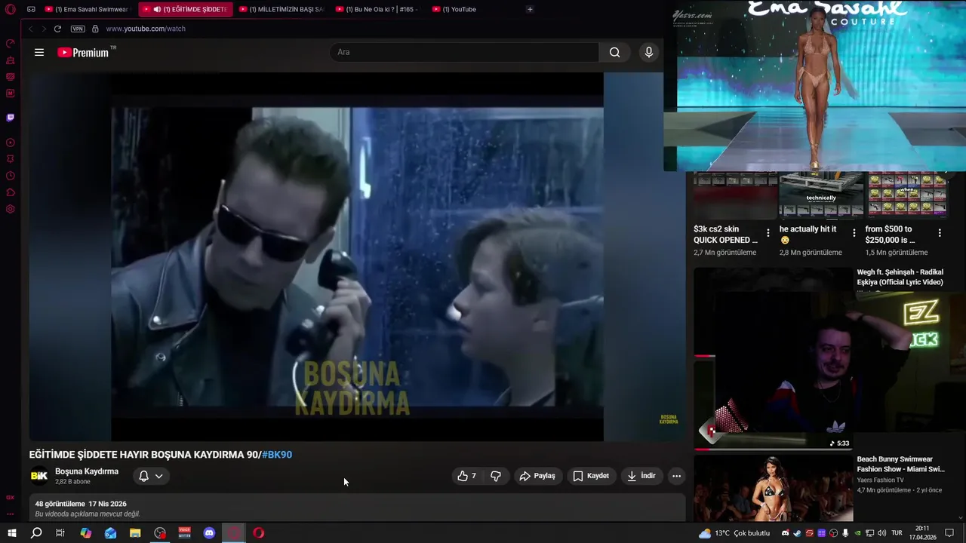This screenshot has height=543, width=966.
Task: Click the #BK90 hashtag link
Action: pyautogui.click(x=277, y=455)
